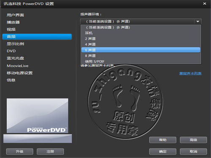Image resolution: width=211 pixels, height=158 pixels.
Task: Confirm with the 确定 button
Action: [x=163, y=152]
